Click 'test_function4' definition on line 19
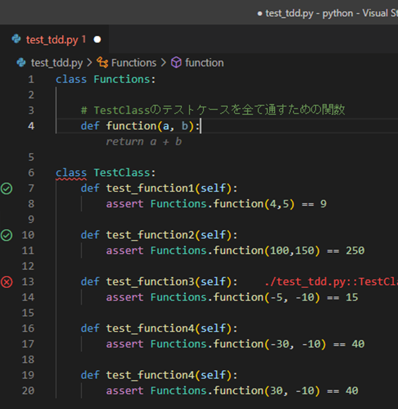Image resolution: width=398 pixels, height=409 pixels. tap(150, 375)
